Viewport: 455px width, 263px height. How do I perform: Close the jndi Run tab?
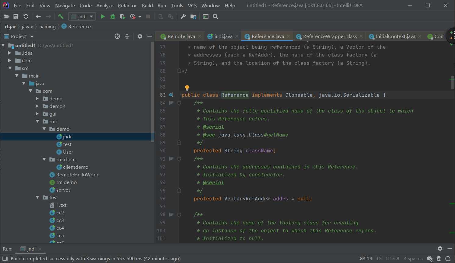click(x=40, y=249)
